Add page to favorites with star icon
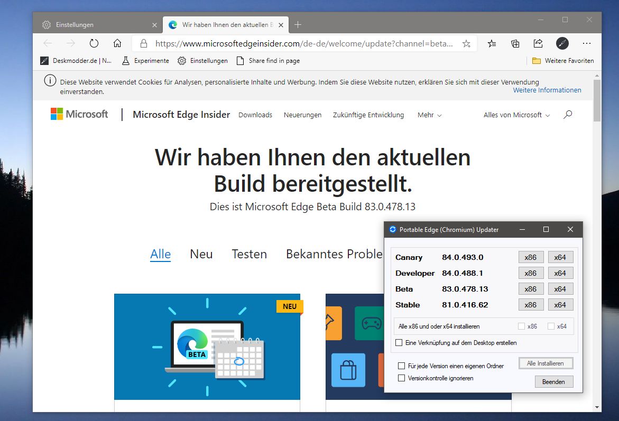 (466, 43)
